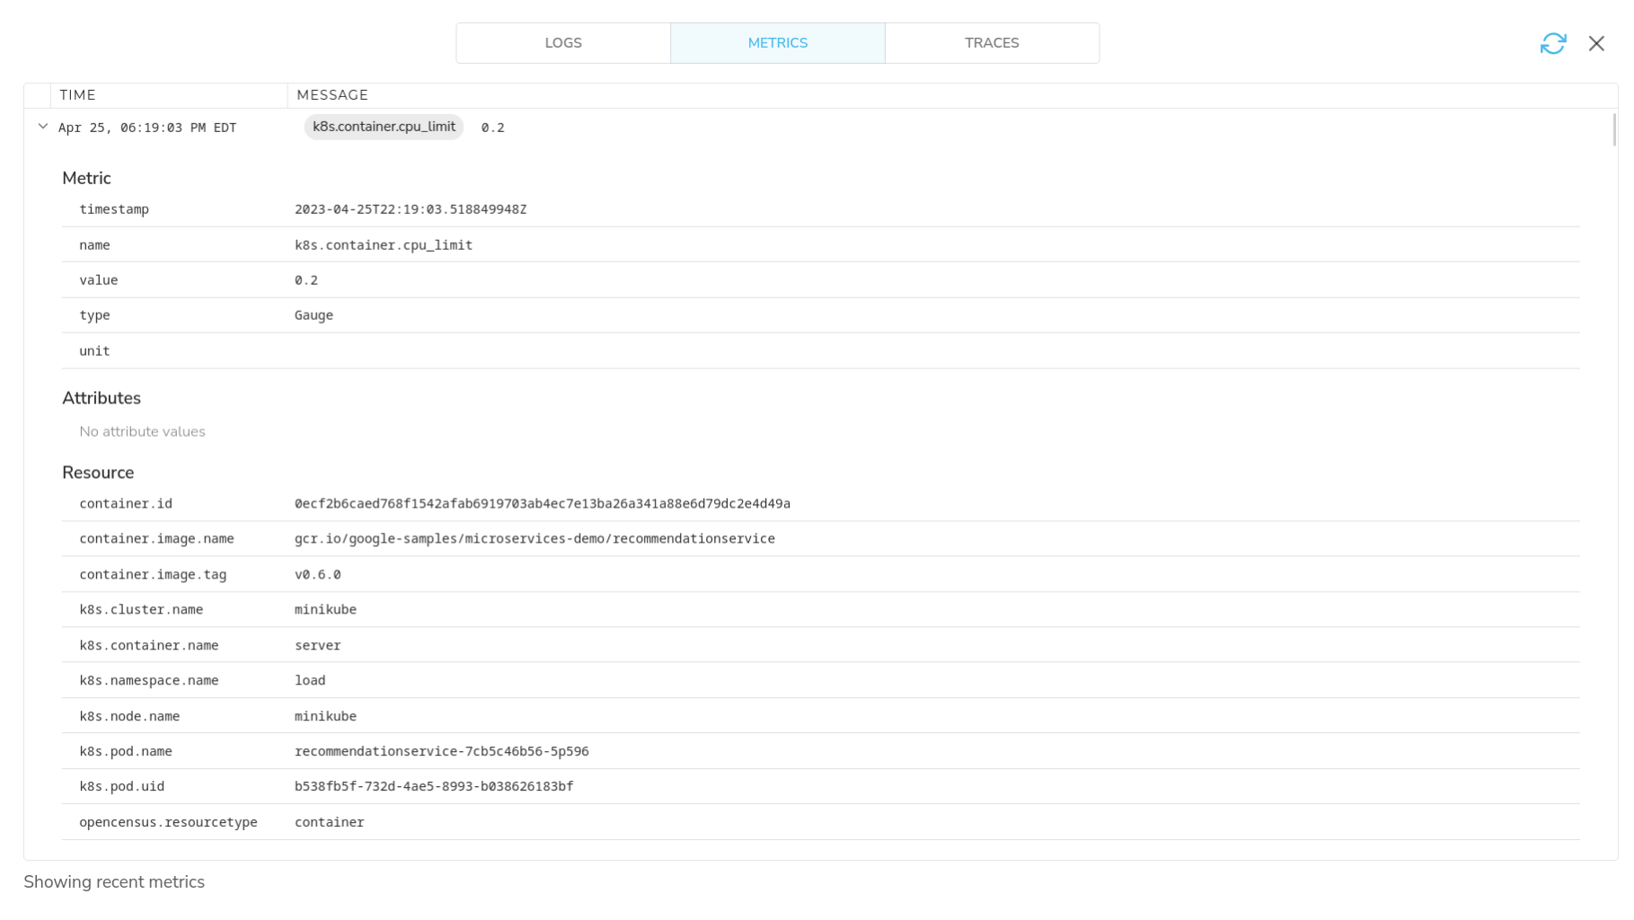Click the k8s.pod.name field label

point(126,752)
